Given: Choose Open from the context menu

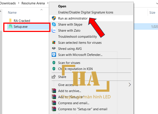Looking at the screenshot, I should pos(62,6).
